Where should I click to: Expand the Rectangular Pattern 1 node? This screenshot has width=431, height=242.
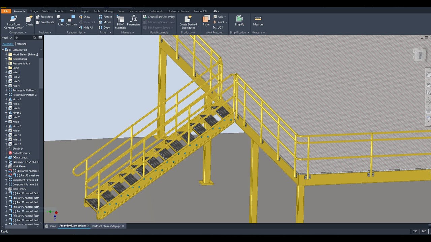tap(6, 90)
